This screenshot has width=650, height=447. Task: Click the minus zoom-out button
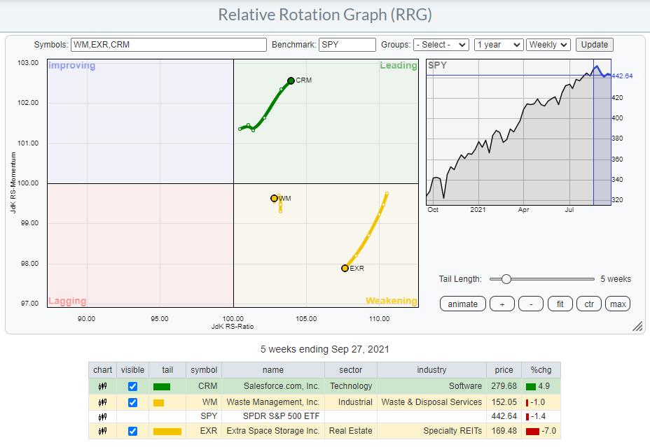click(531, 304)
